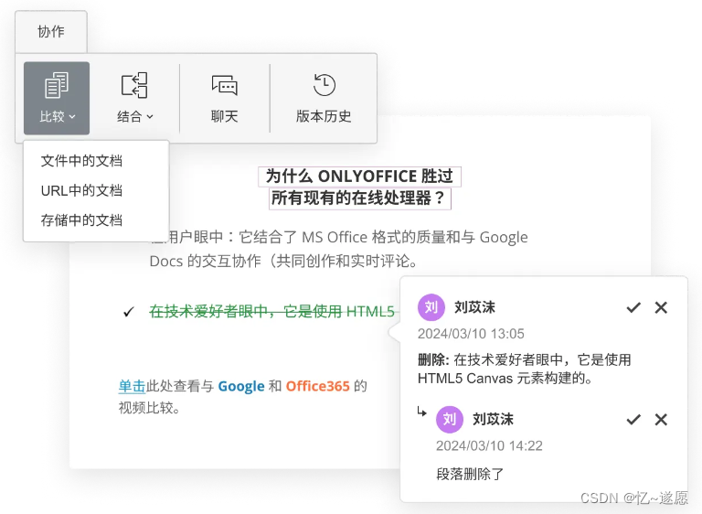Click the 比较 compare documents icon
The width and height of the screenshot is (702, 514).
(x=57, y=85)
